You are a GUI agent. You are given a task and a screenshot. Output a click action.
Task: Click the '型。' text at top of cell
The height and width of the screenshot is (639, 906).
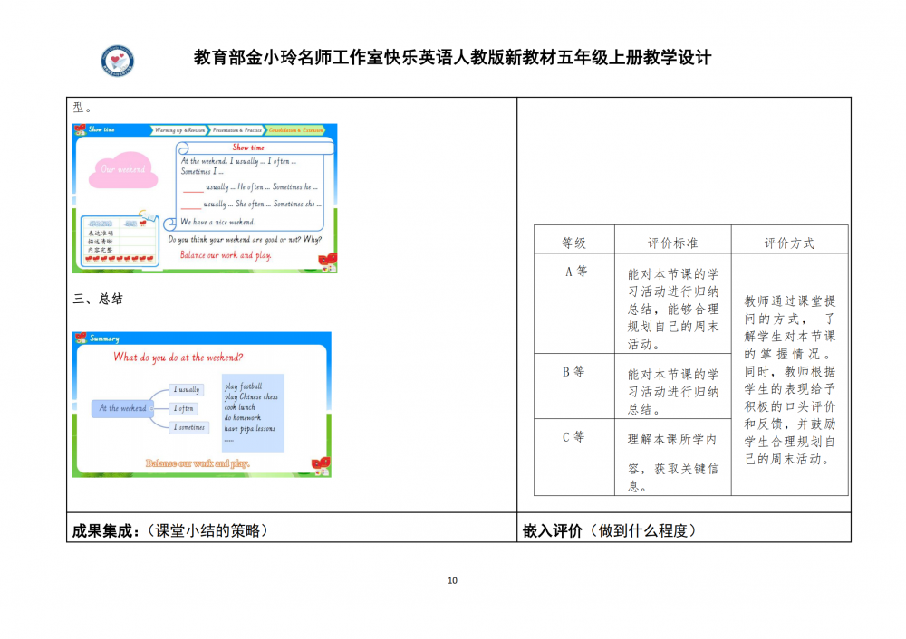pos(82,107)
